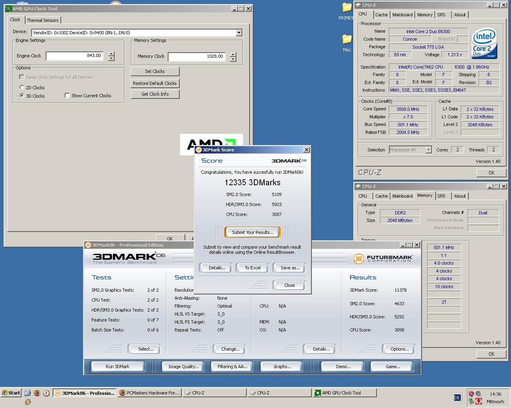Click the Memory CPU-Z window title icon
The image size is (511, 408).
click(x=358, y=186)
